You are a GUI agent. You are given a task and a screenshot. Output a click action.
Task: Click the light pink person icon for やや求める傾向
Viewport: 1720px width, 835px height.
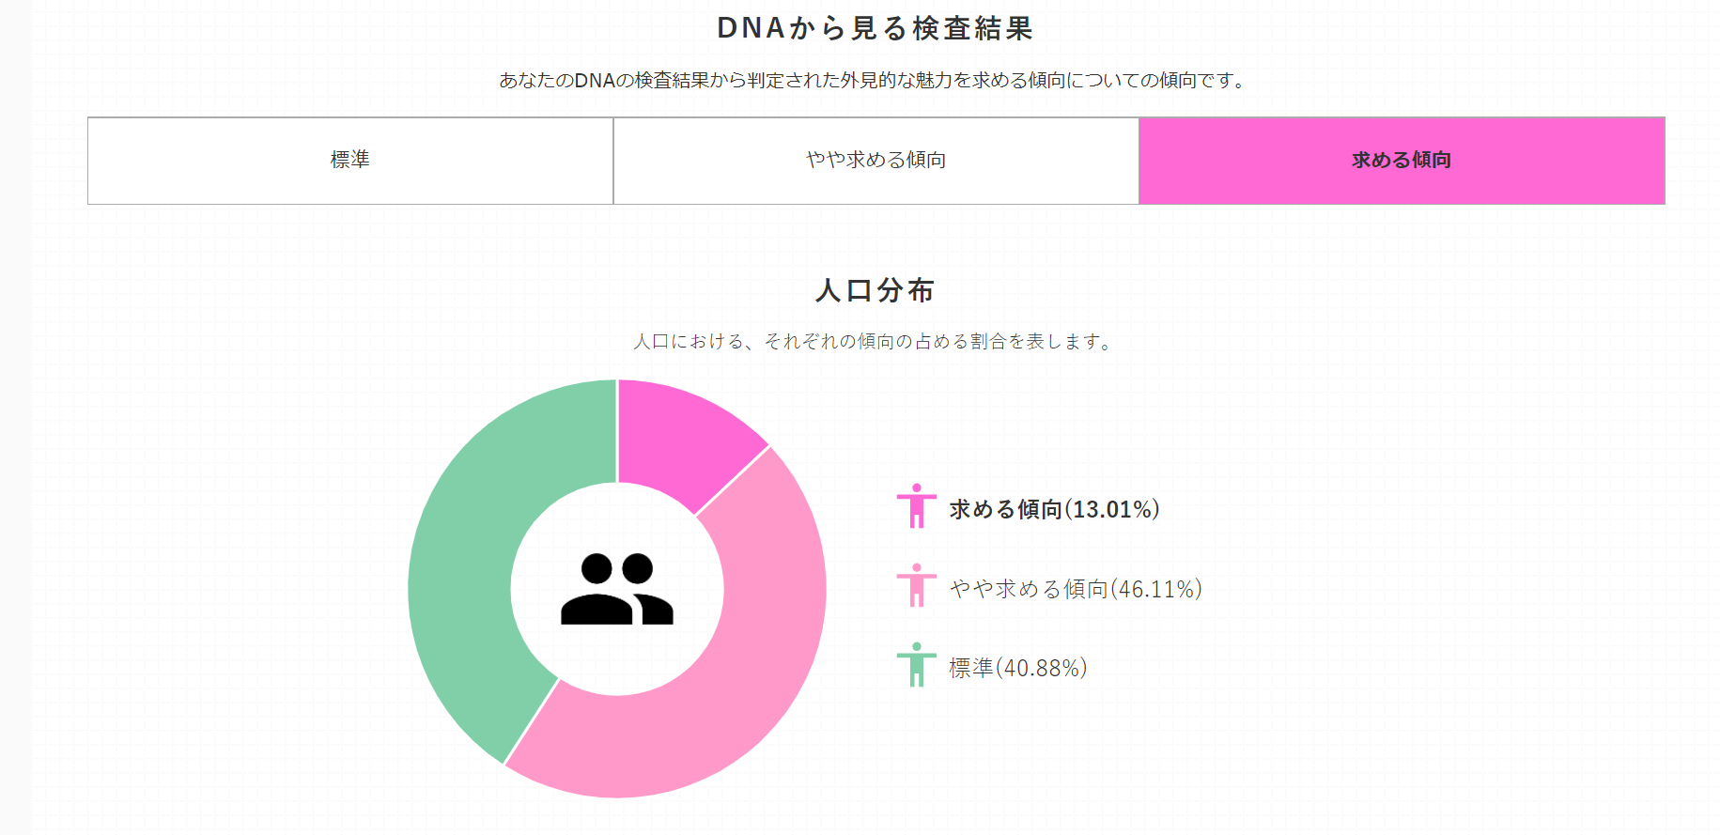point(916,586)
